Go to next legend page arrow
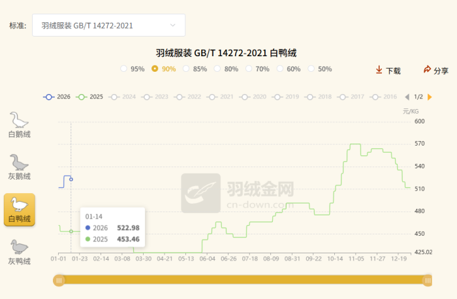Viewport: 457px width, 299px height. (x=430, y=97)
